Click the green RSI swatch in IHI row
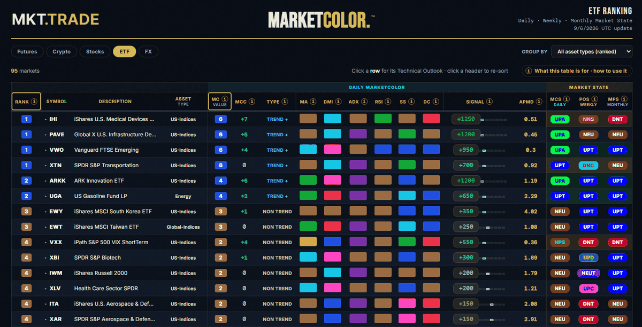Screen dimensions: 642x327 [383, 119]
